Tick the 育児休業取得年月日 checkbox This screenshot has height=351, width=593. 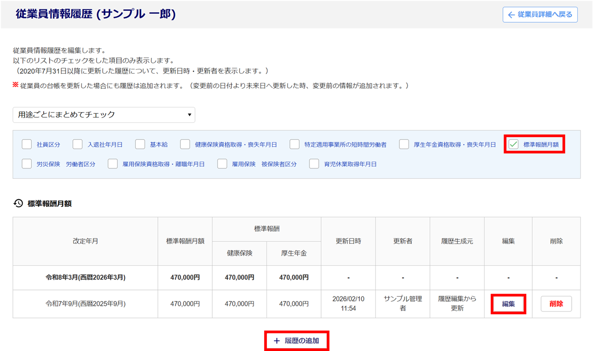pos(314,164)
